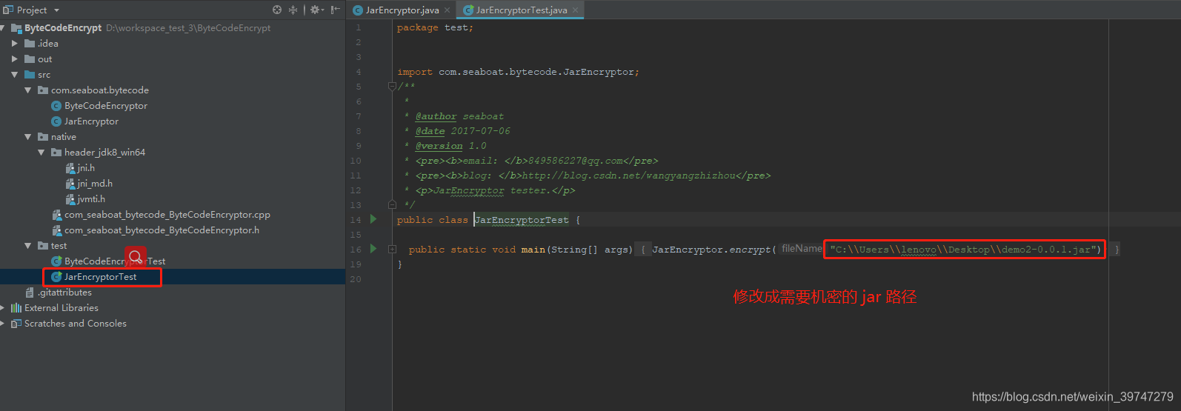
Task: Click the JarEncryptorTest class name in editor
Action: (x=522, y=220)
